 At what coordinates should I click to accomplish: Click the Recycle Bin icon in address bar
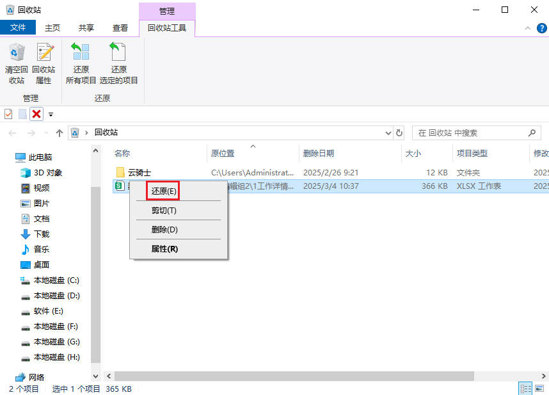(x=75, y=133)
